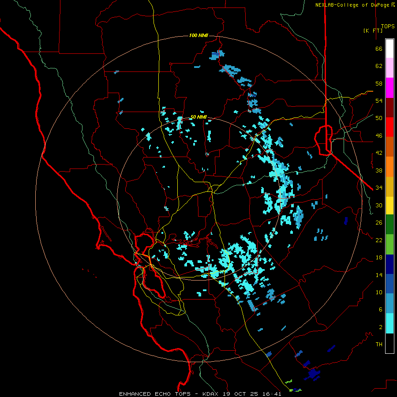Click the 'TOPS' legend title

[x=388, y=26]
